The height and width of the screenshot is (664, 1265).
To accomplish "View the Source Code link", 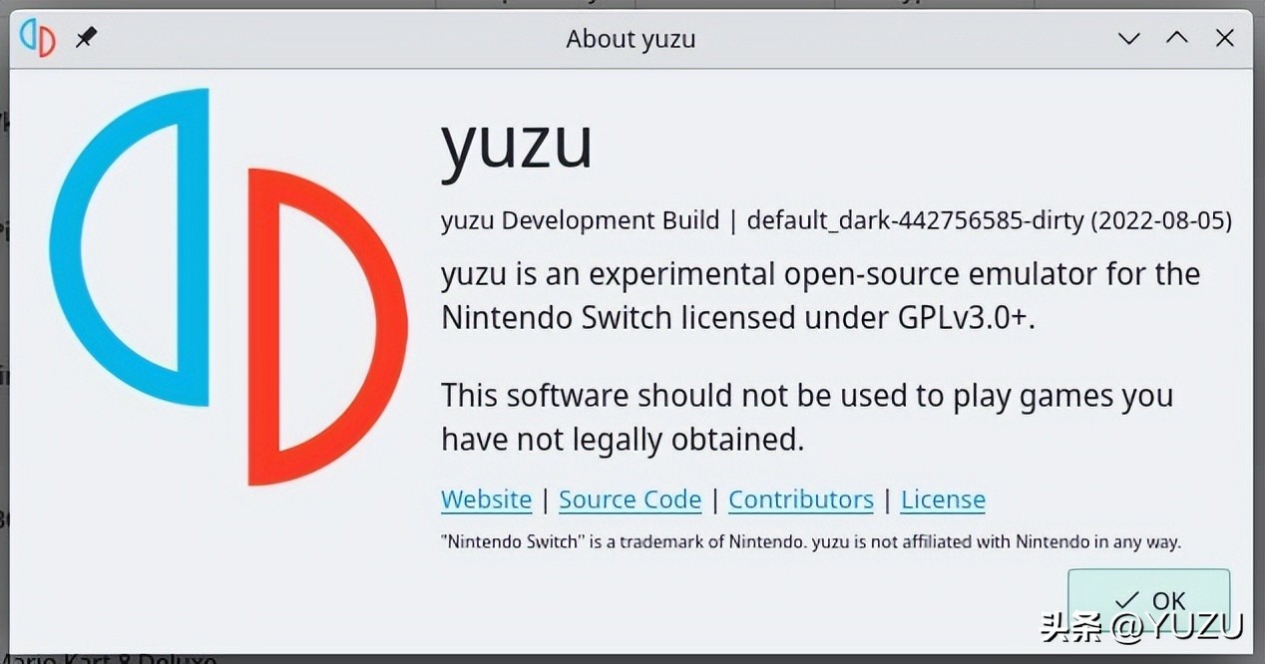I will [x=630, y=499].
